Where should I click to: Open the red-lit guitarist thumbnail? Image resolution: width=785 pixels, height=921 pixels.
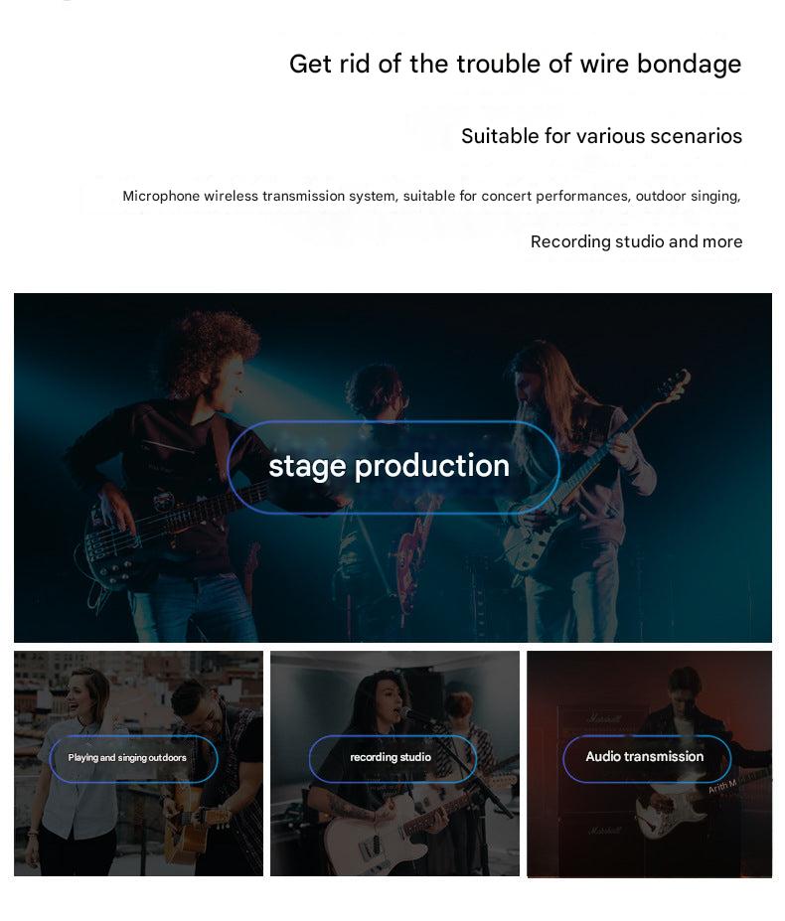click(x=649, y=764)
